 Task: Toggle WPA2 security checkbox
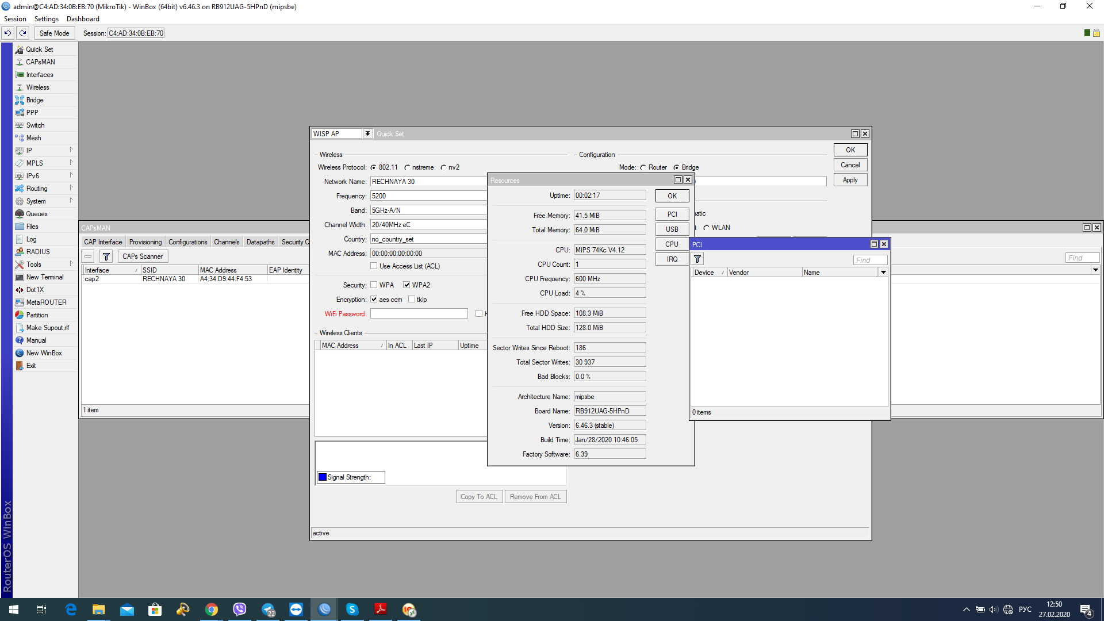pyautogui.click(x=407, y=285)
